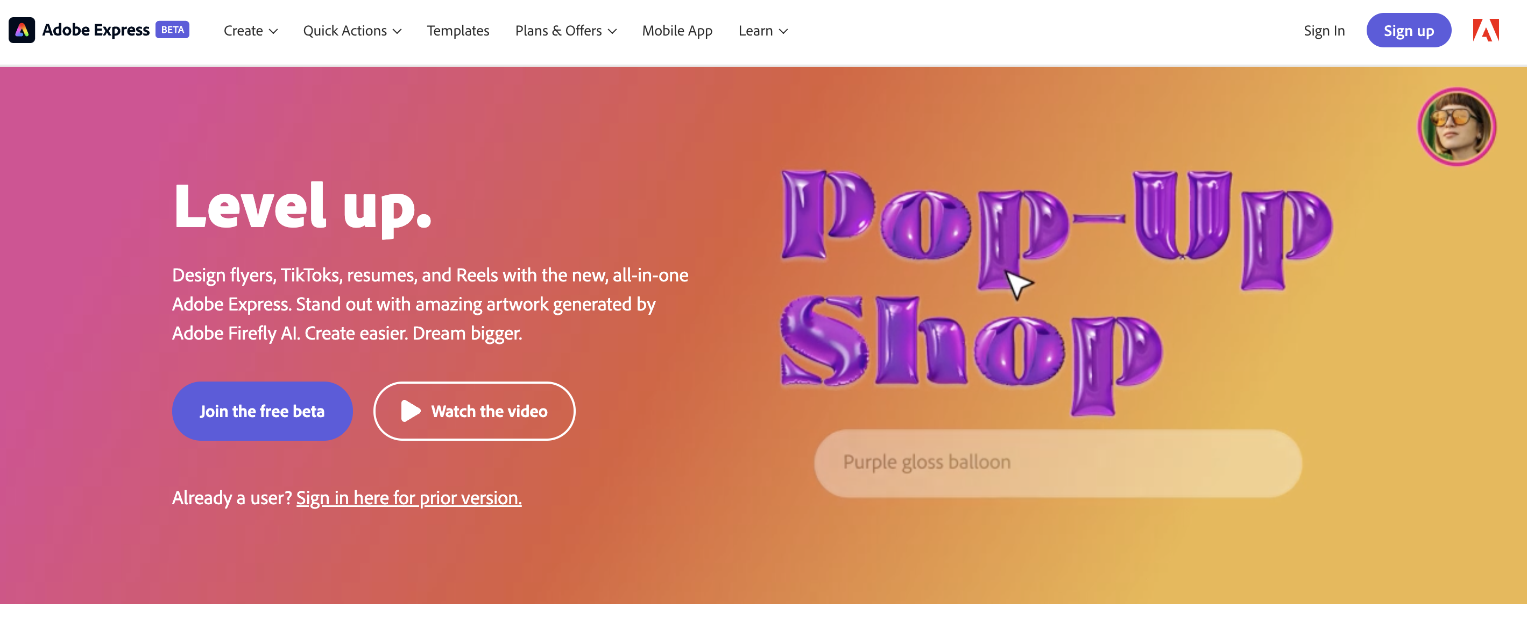Viewport: 1527px width, 635px height.
Task: Expand the Plans & Offers dropdown chevron
Action: tap(612, 31)
